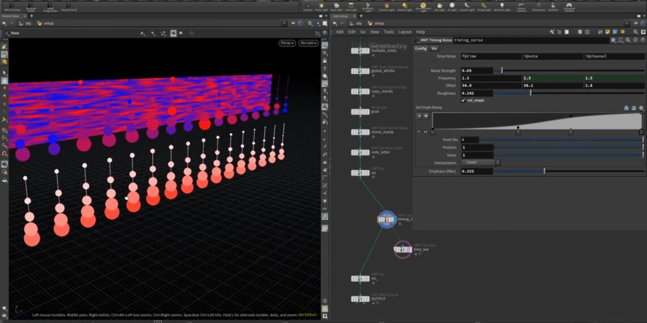
Task: Click the add ramp point plus button
Action: coord(426,116)
